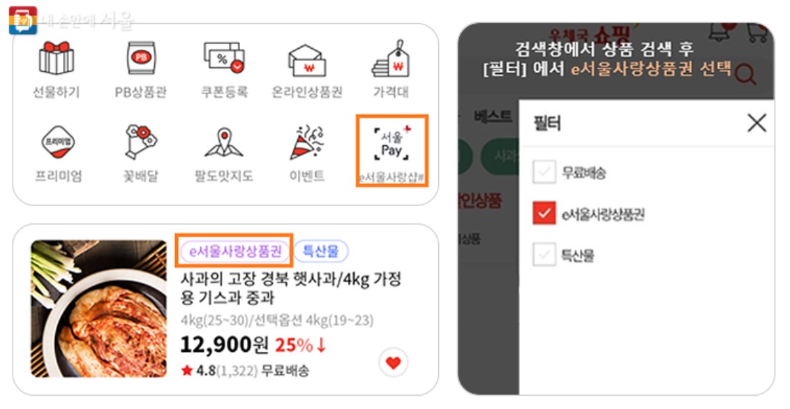Open the 이벤트 party popper icon

click(307, 142)
